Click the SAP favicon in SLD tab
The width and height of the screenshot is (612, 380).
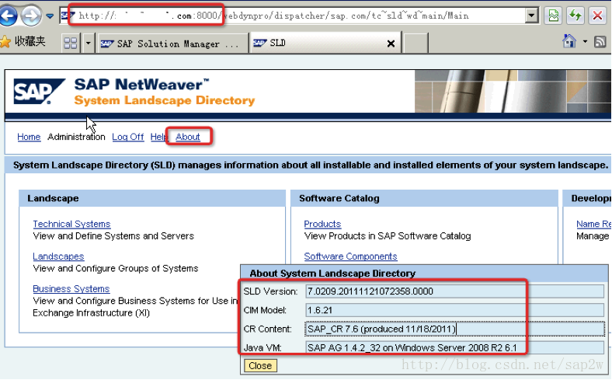260,43
